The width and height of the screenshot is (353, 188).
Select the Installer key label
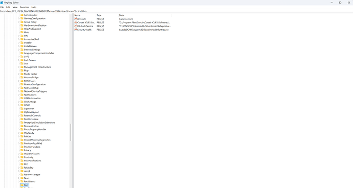pyautogui.click(x=28, y=43)
